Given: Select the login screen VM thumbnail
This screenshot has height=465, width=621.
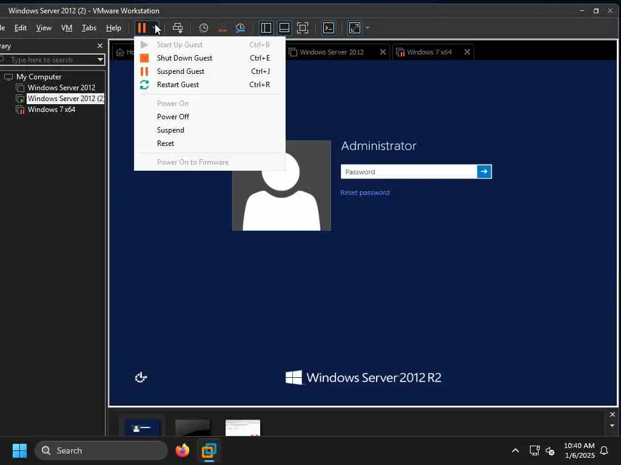Looking at the screenshot, I should tap(142, 428).
